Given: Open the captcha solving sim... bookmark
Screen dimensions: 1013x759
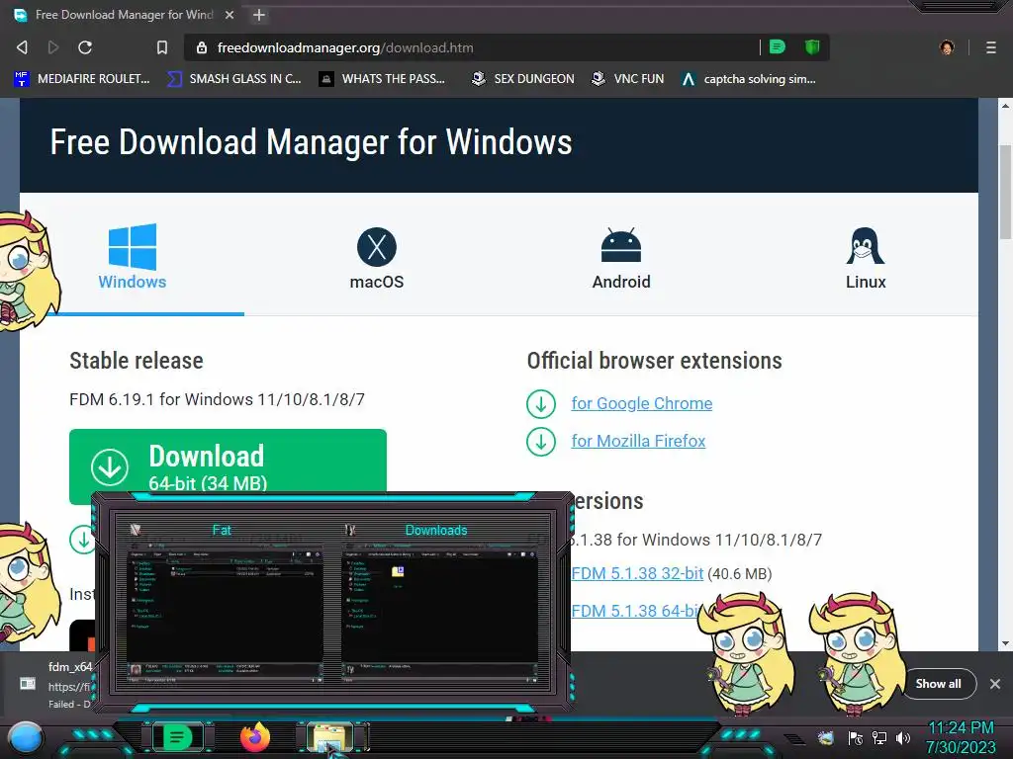Looking at the screenshot, I should click(x=749, y=79).
